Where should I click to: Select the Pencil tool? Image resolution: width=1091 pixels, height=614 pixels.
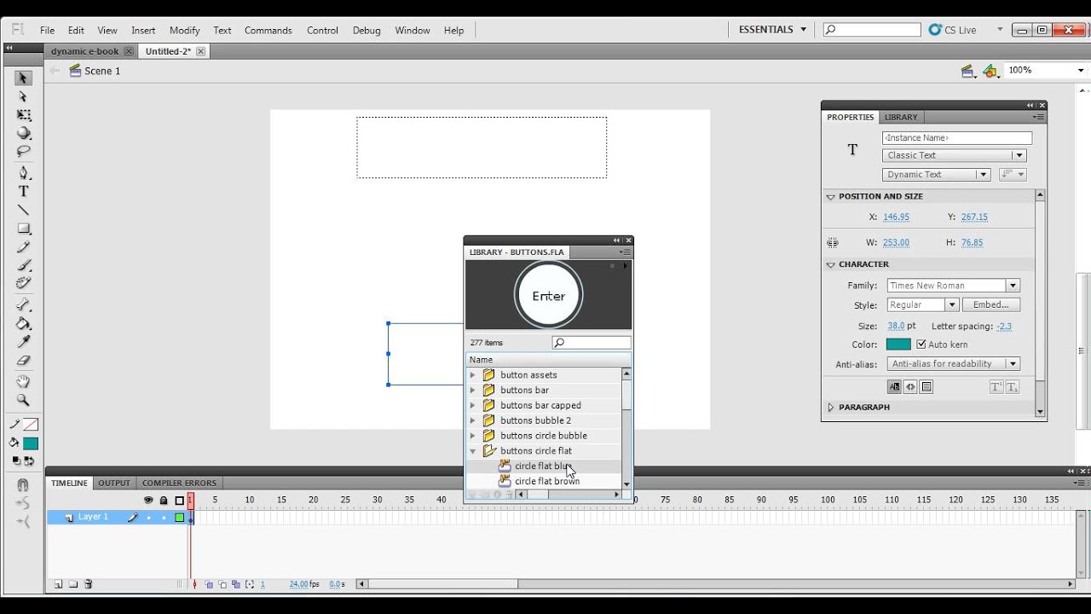coord(24,247)
